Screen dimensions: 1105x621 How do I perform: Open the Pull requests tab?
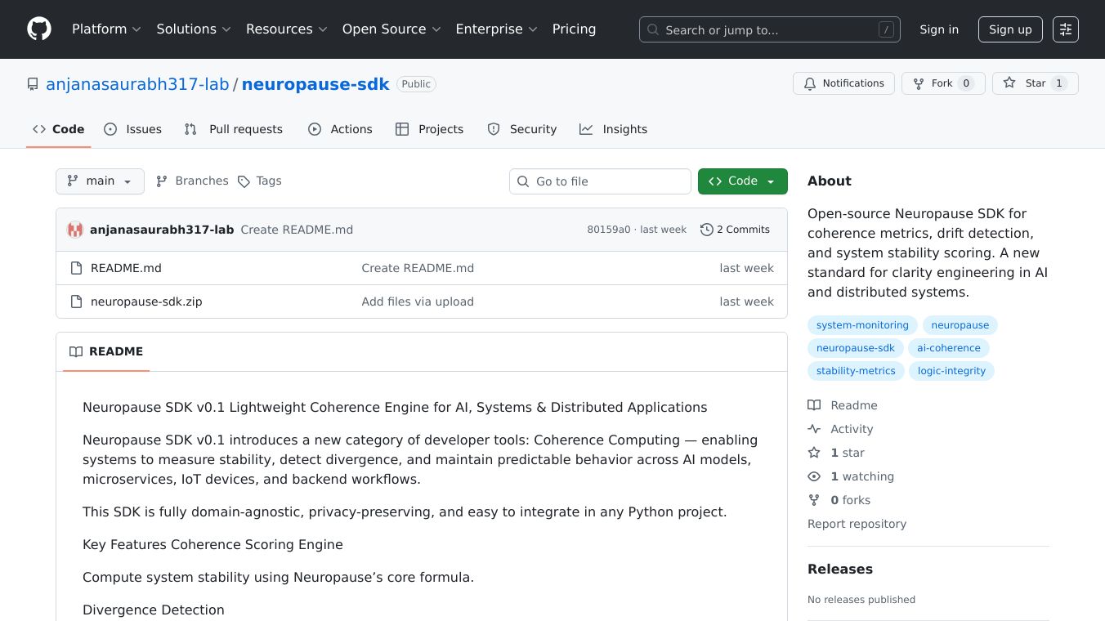pyautogui.click(x=234, y=129)
